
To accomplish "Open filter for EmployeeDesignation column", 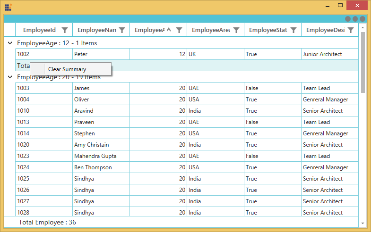I will click(351, 30).
